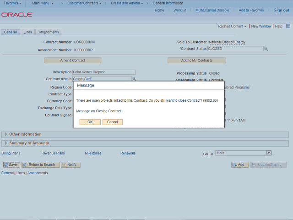Open the National Dept of Energy customer link
293x220 pixels.
[227, 42]
